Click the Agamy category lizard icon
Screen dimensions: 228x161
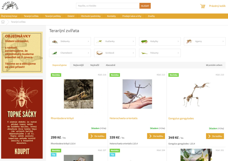pos(189,41)
